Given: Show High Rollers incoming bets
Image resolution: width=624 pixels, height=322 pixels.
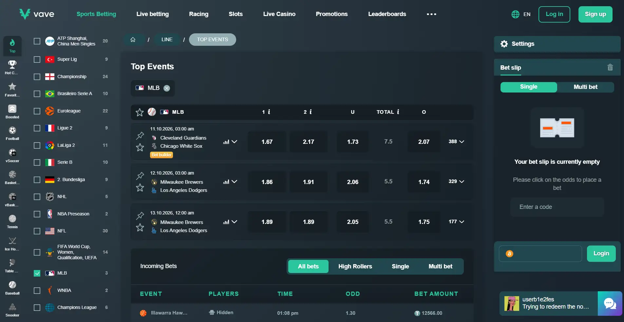Looking at the screenshot, I should coord(355,266).
